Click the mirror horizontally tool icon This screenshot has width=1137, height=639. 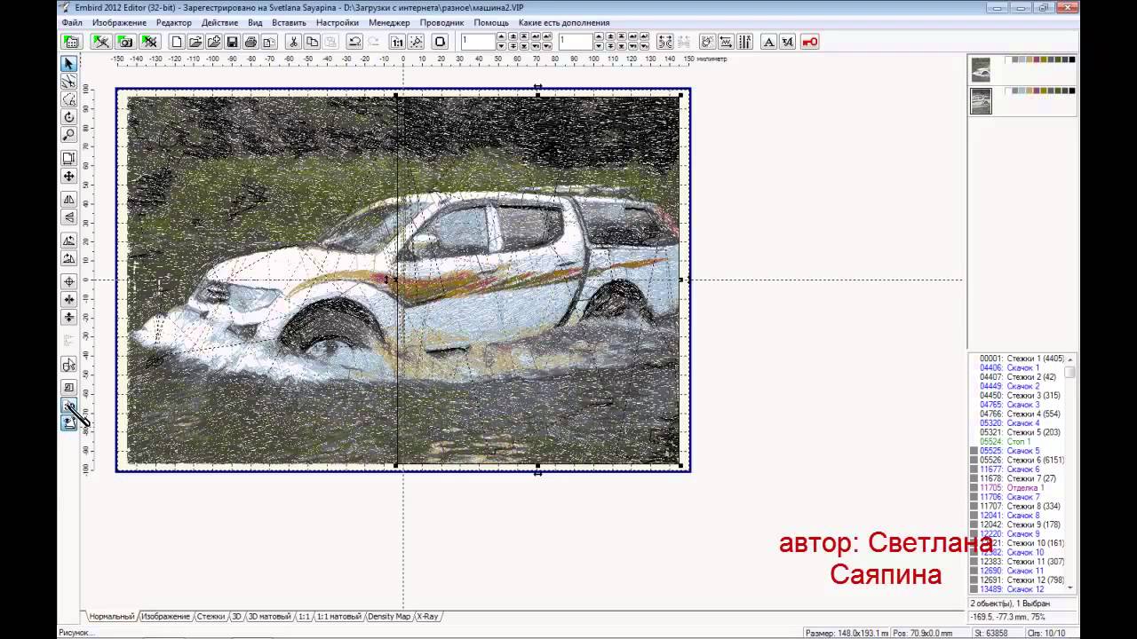[68, 200]
